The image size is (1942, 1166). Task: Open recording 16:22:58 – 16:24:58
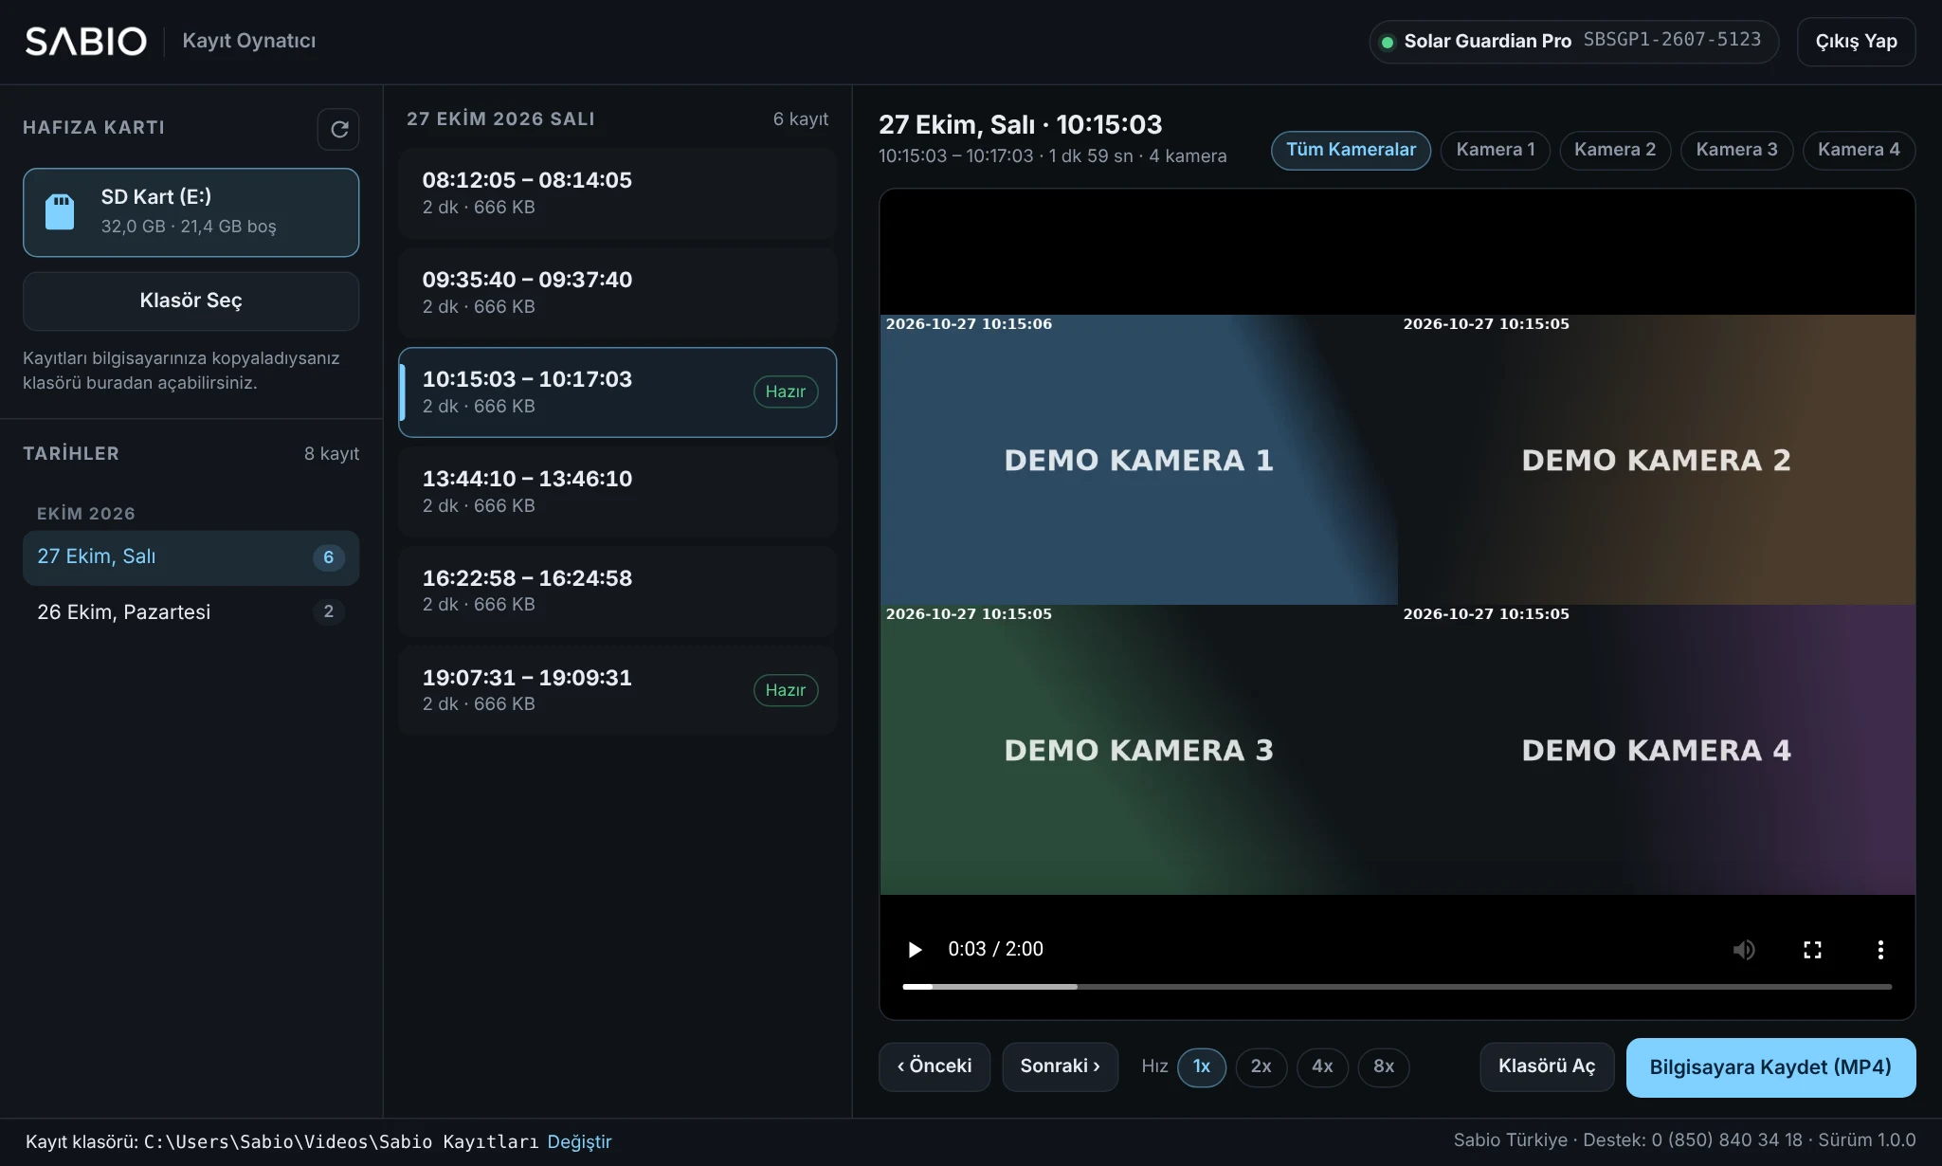(617, 592)
